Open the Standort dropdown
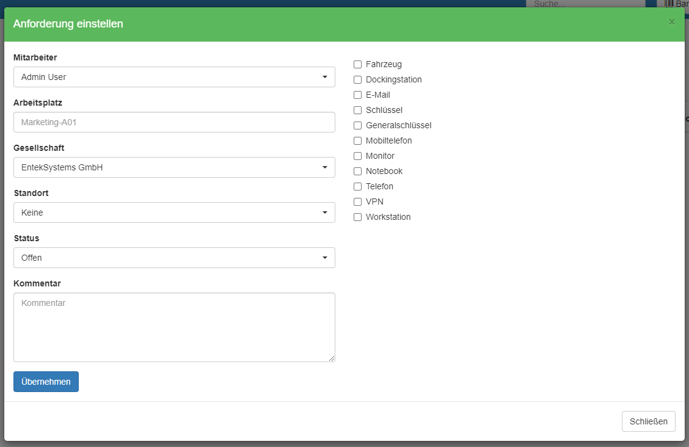The height and width of the screenshot is (447, 689). [x=174, y=213]
